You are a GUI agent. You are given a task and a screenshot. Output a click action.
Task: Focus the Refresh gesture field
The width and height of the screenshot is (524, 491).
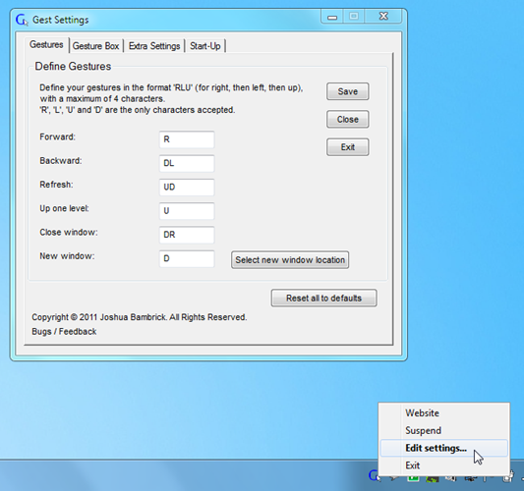point(187,188)
